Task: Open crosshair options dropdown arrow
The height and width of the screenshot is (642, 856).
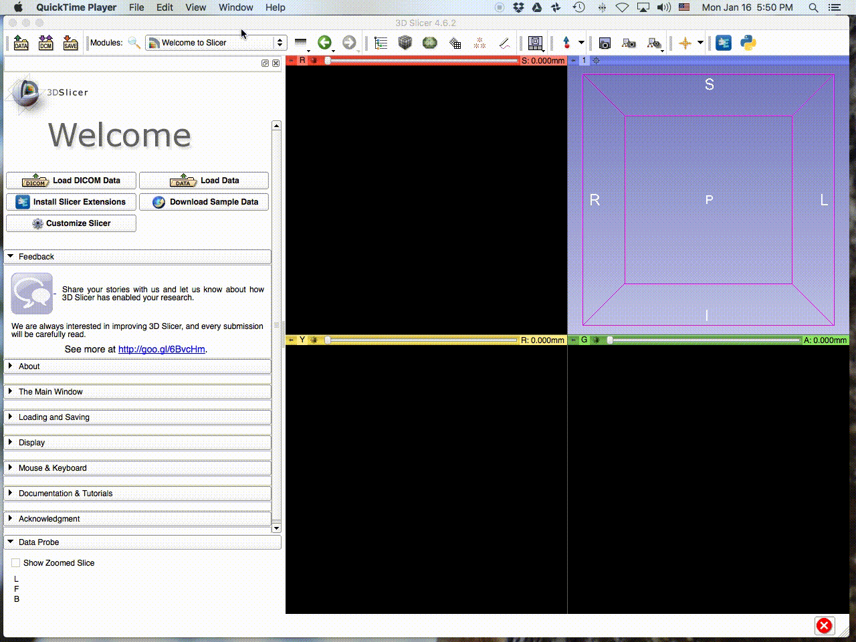Action: pyautogui.click(x=700, y=43)
